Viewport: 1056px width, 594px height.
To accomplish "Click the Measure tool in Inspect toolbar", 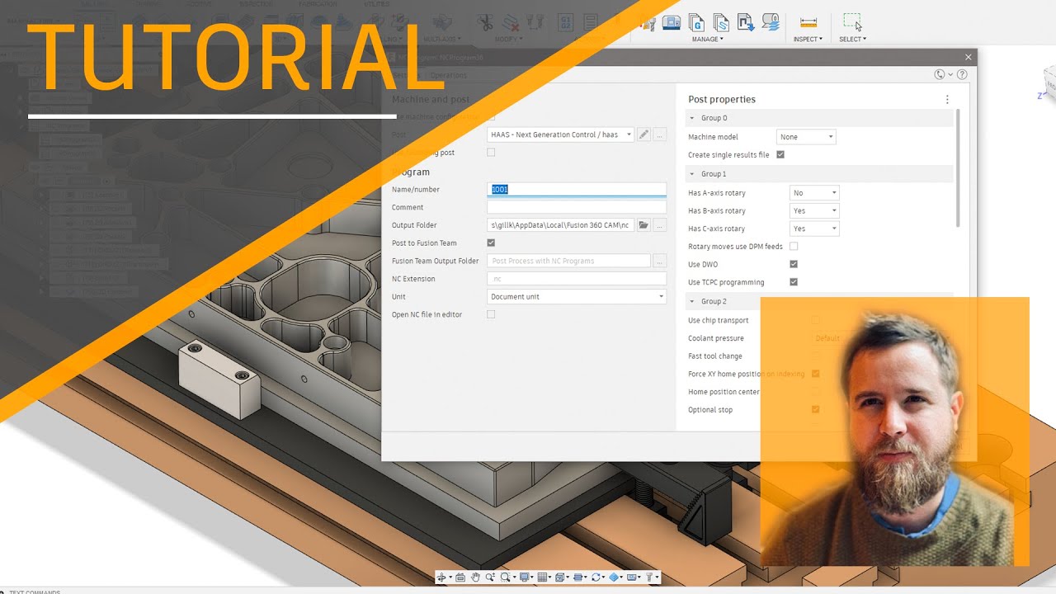I will (808, 22).
